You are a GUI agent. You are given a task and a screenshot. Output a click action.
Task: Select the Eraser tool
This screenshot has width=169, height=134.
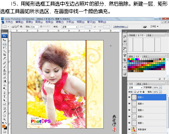(4, 78)
